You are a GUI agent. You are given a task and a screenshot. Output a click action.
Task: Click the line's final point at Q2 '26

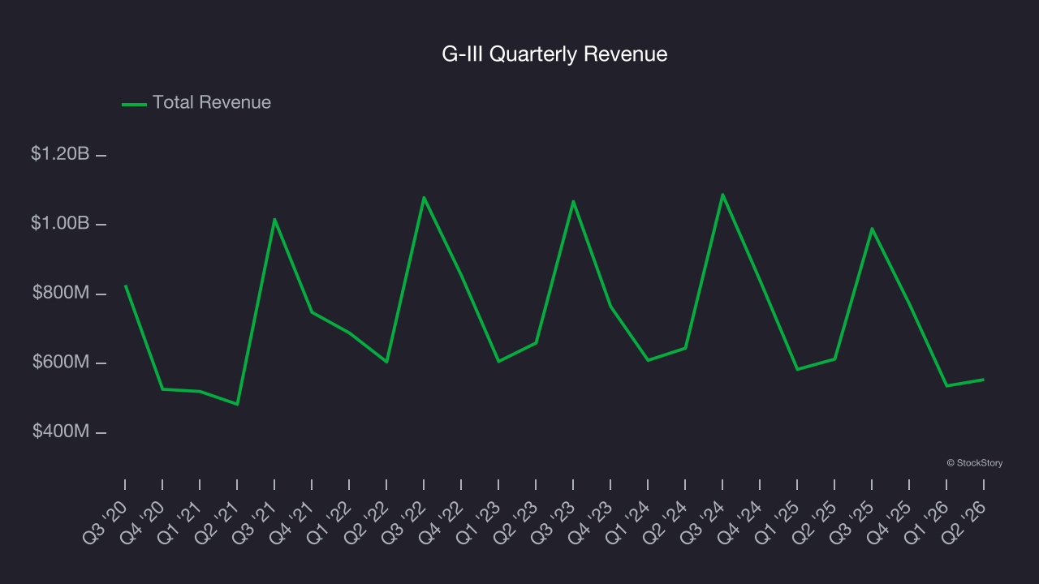(x=984, y=380)
